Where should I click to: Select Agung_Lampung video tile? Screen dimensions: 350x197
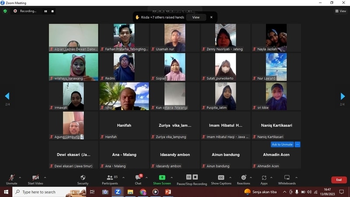click(x=73, y=126)
